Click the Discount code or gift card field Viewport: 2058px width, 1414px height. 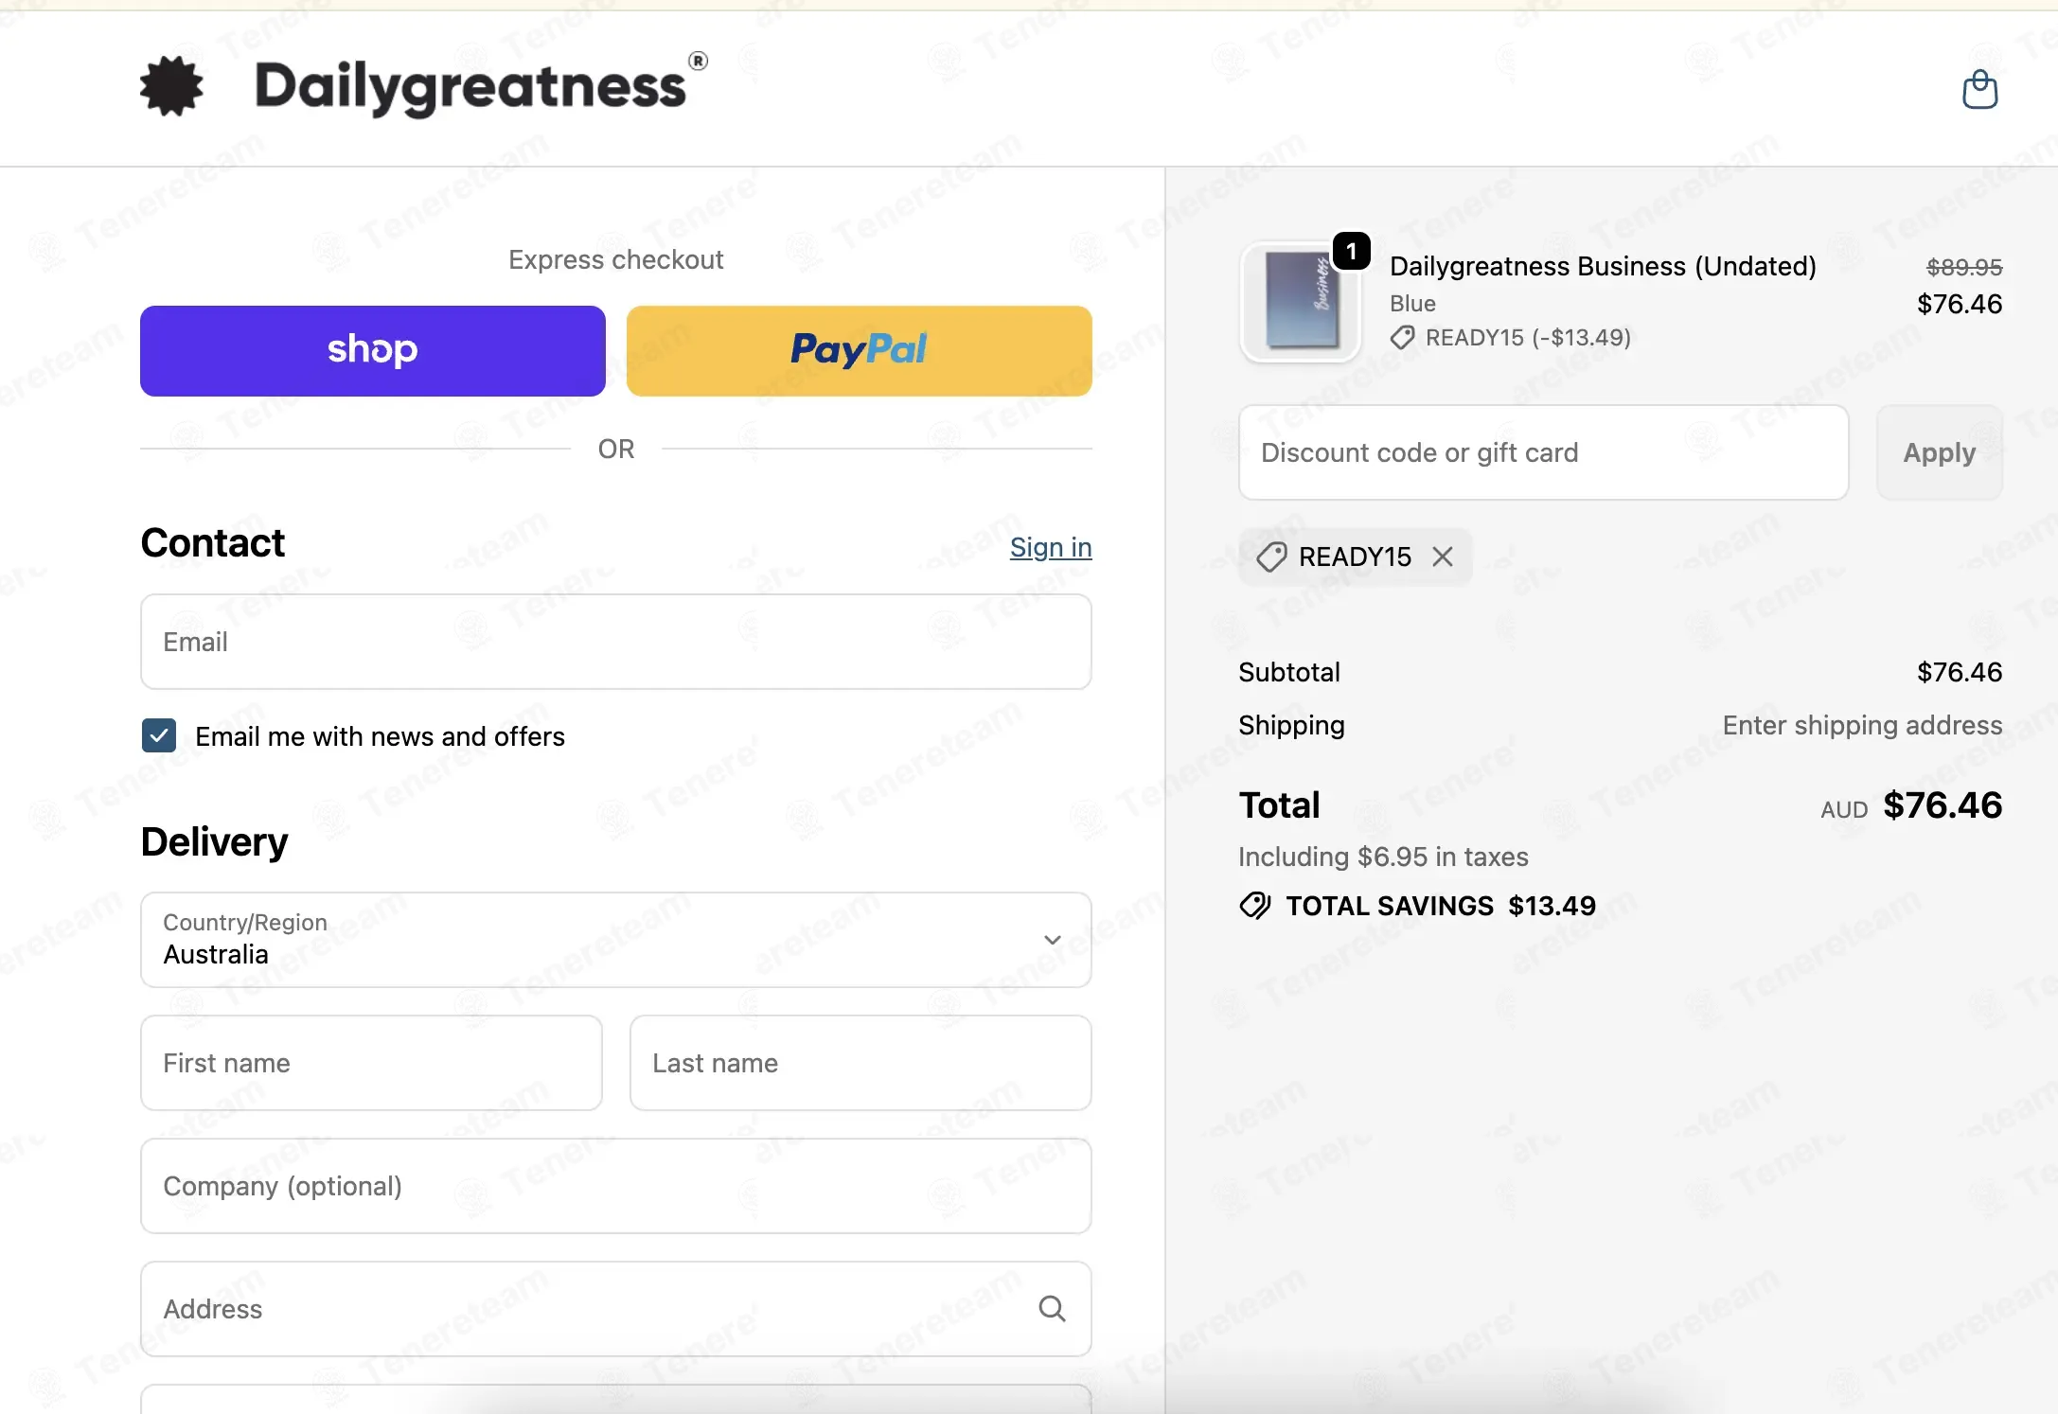[x=1544, y=452]
